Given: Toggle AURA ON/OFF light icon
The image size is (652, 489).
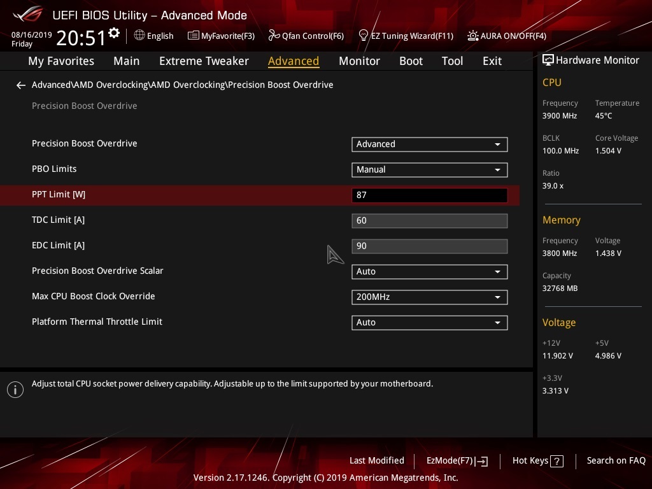Looking at the screenshot, I should 473,36.
